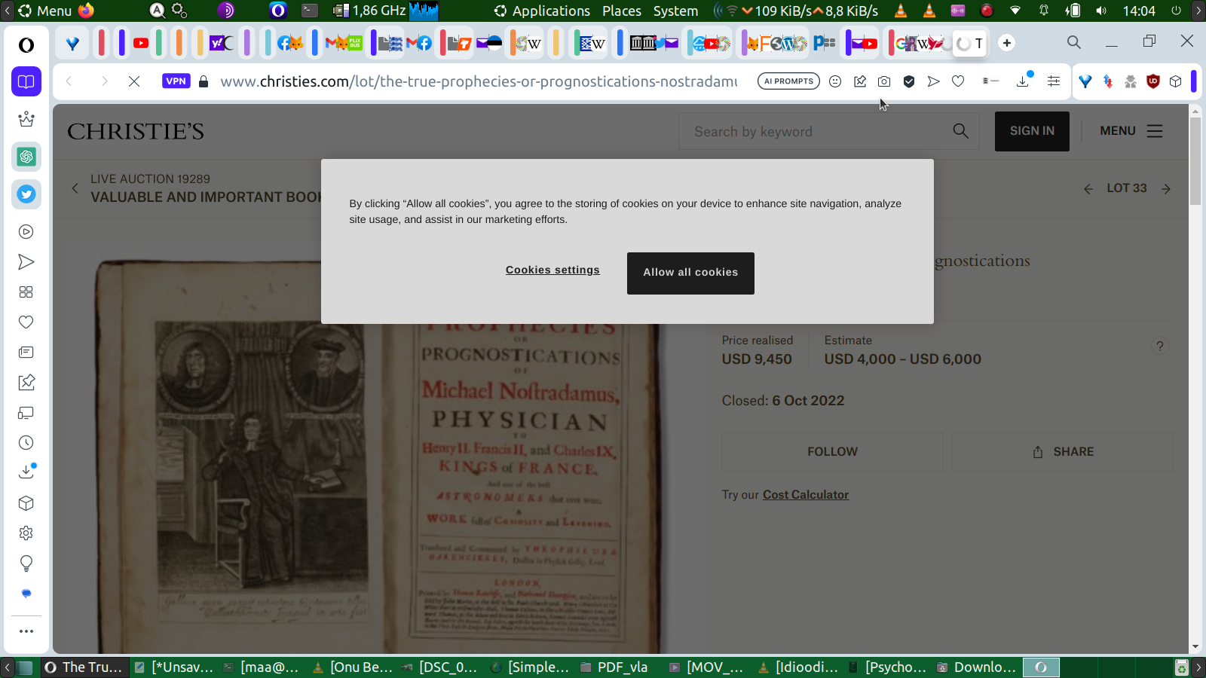The height and width of the screenshot is (678, 1206).
Task: Open Cookies settings link
Action: (552, 270)
